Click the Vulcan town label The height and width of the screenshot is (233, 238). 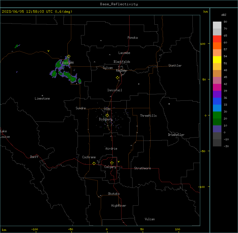coord(150,219)
